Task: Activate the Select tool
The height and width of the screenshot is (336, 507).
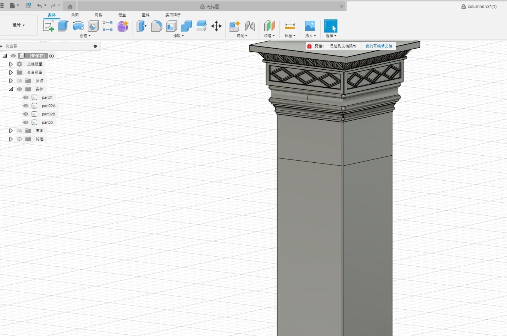Action: click(x=331, y=26)
